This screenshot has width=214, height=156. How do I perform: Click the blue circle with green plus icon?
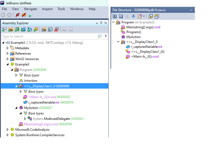29,29
